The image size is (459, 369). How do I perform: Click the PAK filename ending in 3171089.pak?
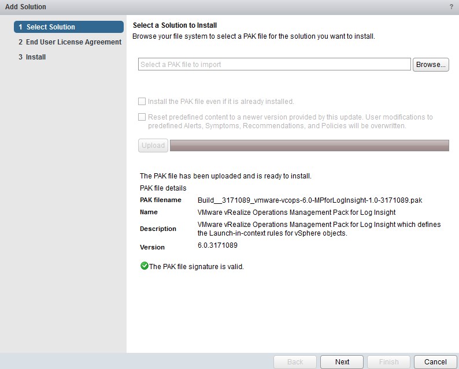coord(314,200)
